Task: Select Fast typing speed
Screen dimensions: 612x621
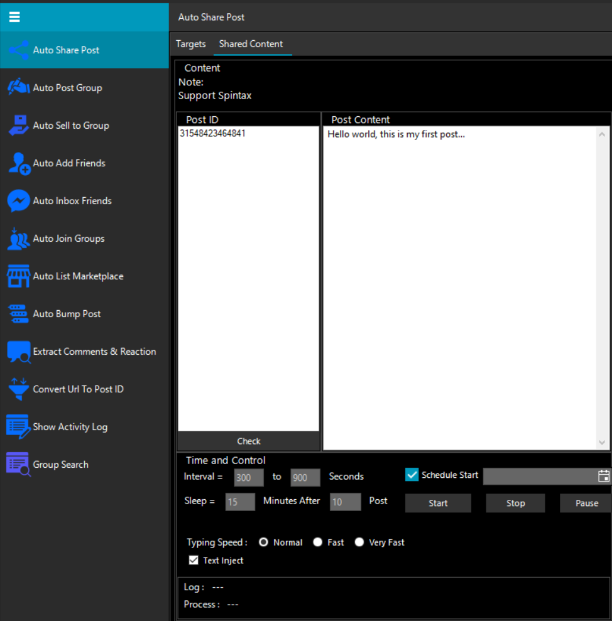Action: click(x=317, y=542)
